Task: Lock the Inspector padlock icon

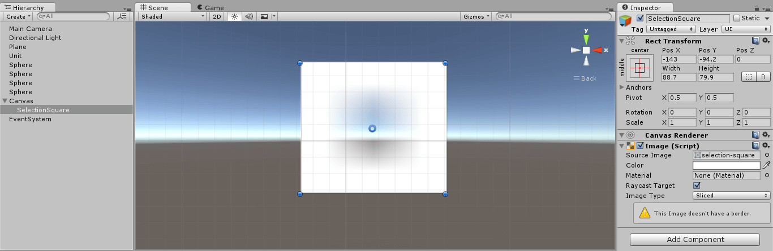Action: pos(757,8)
